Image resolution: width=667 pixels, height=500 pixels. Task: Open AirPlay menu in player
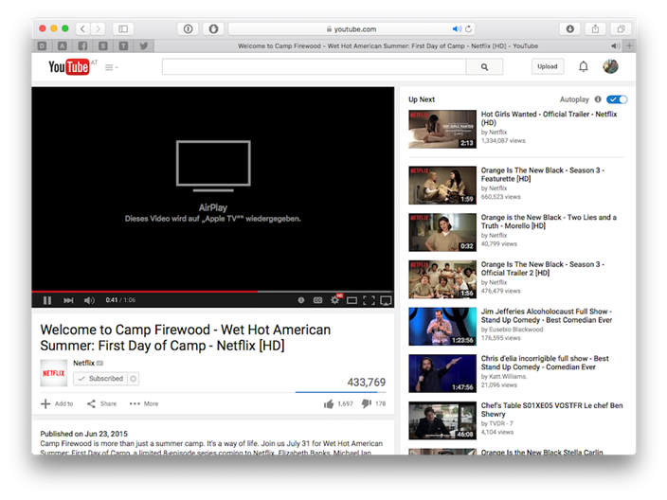pos(386,300)
